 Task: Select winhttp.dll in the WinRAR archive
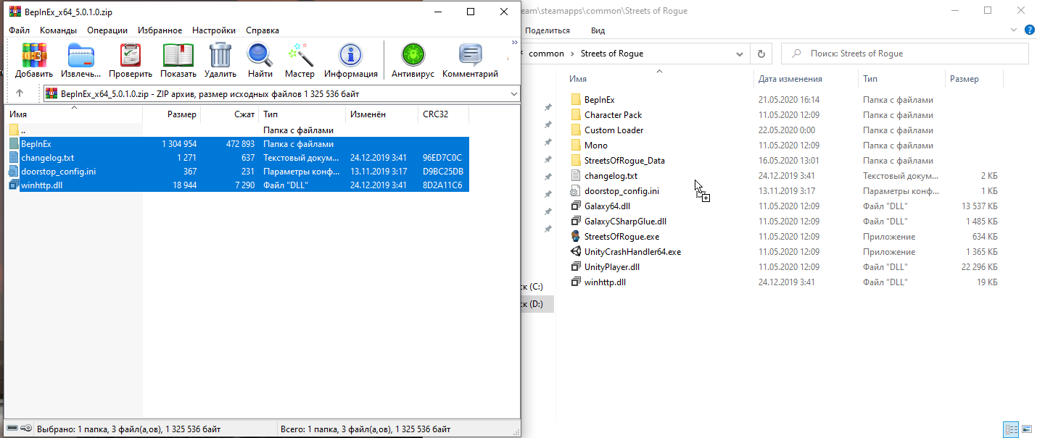(238, 185)
